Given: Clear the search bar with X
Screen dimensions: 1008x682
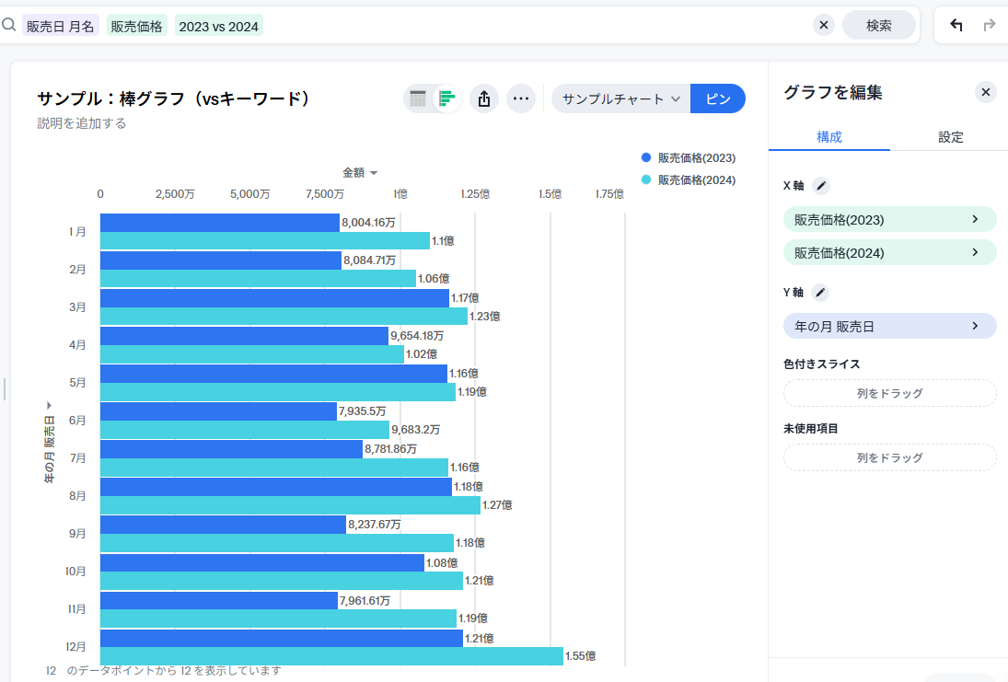Looking at the screenshot, I should point(824,25).
